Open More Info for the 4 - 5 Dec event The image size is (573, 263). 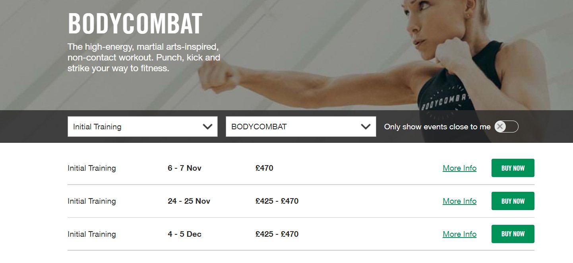pos(459,234)
